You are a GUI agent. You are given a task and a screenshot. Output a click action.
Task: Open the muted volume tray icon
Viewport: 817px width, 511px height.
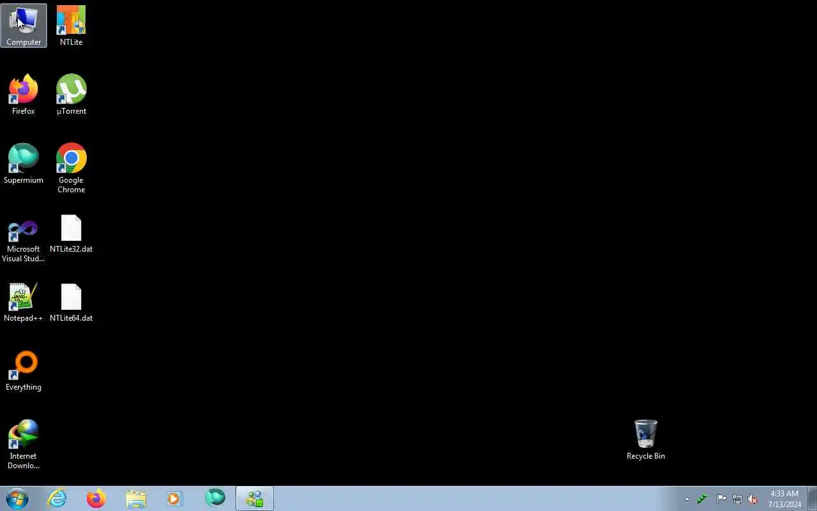point(753,499)
